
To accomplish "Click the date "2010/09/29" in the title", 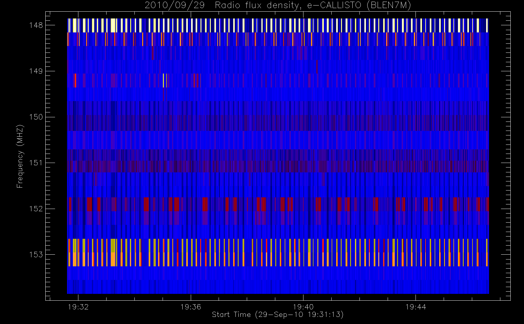I will (x=175, y=6).
